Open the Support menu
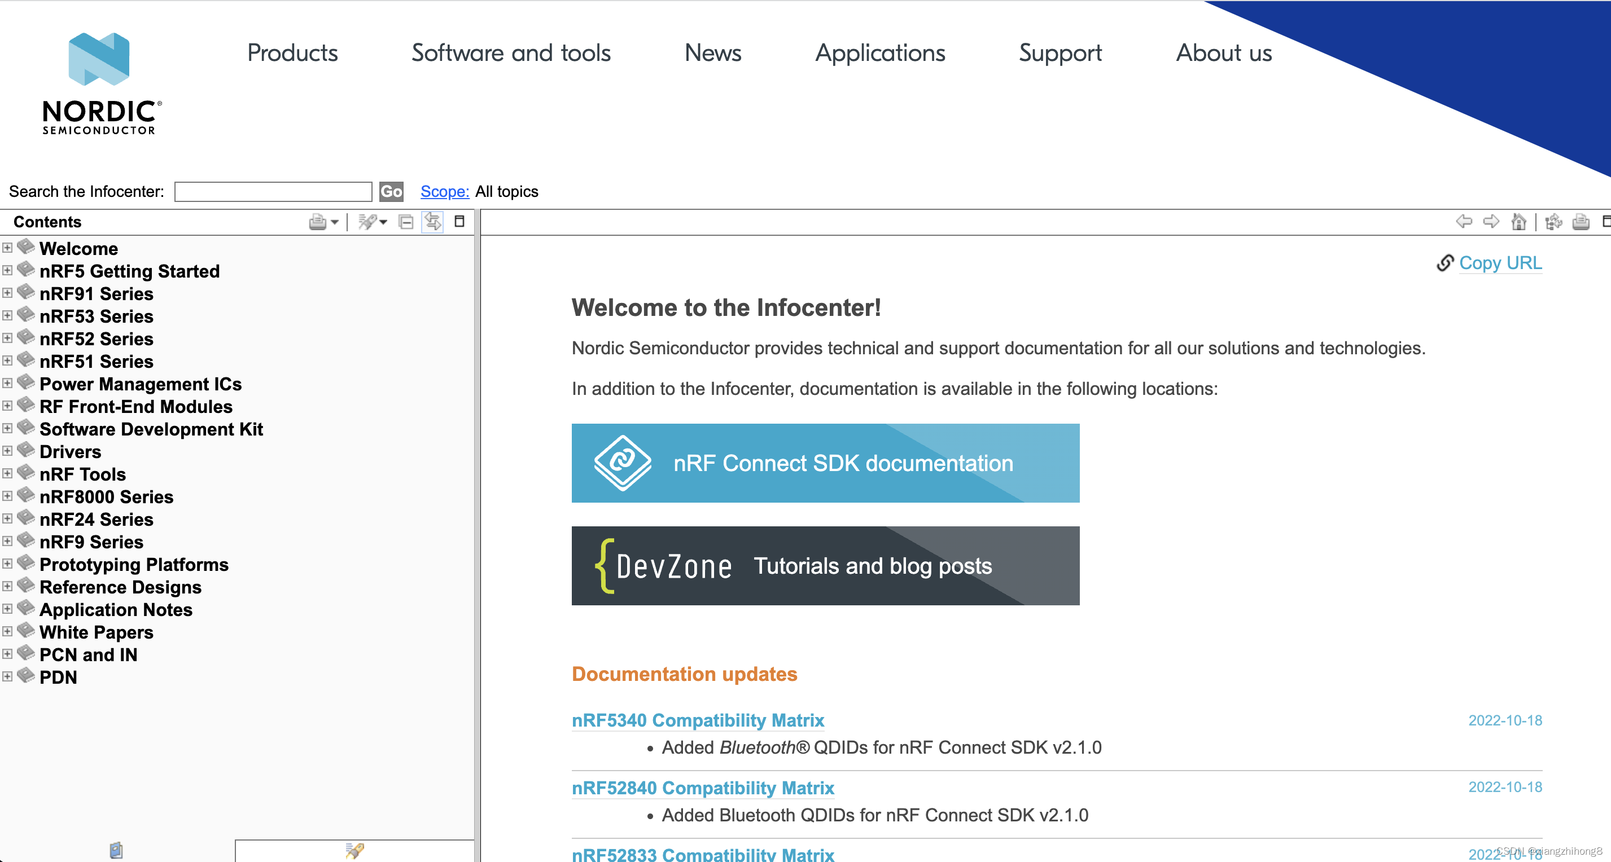Image resolution: width=1611 pixels, height=862 pixels. coord(1060,53)
